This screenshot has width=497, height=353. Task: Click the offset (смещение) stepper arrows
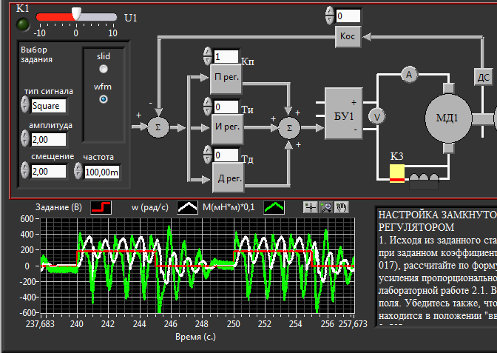pyautogui.click(x=25, y=170)
